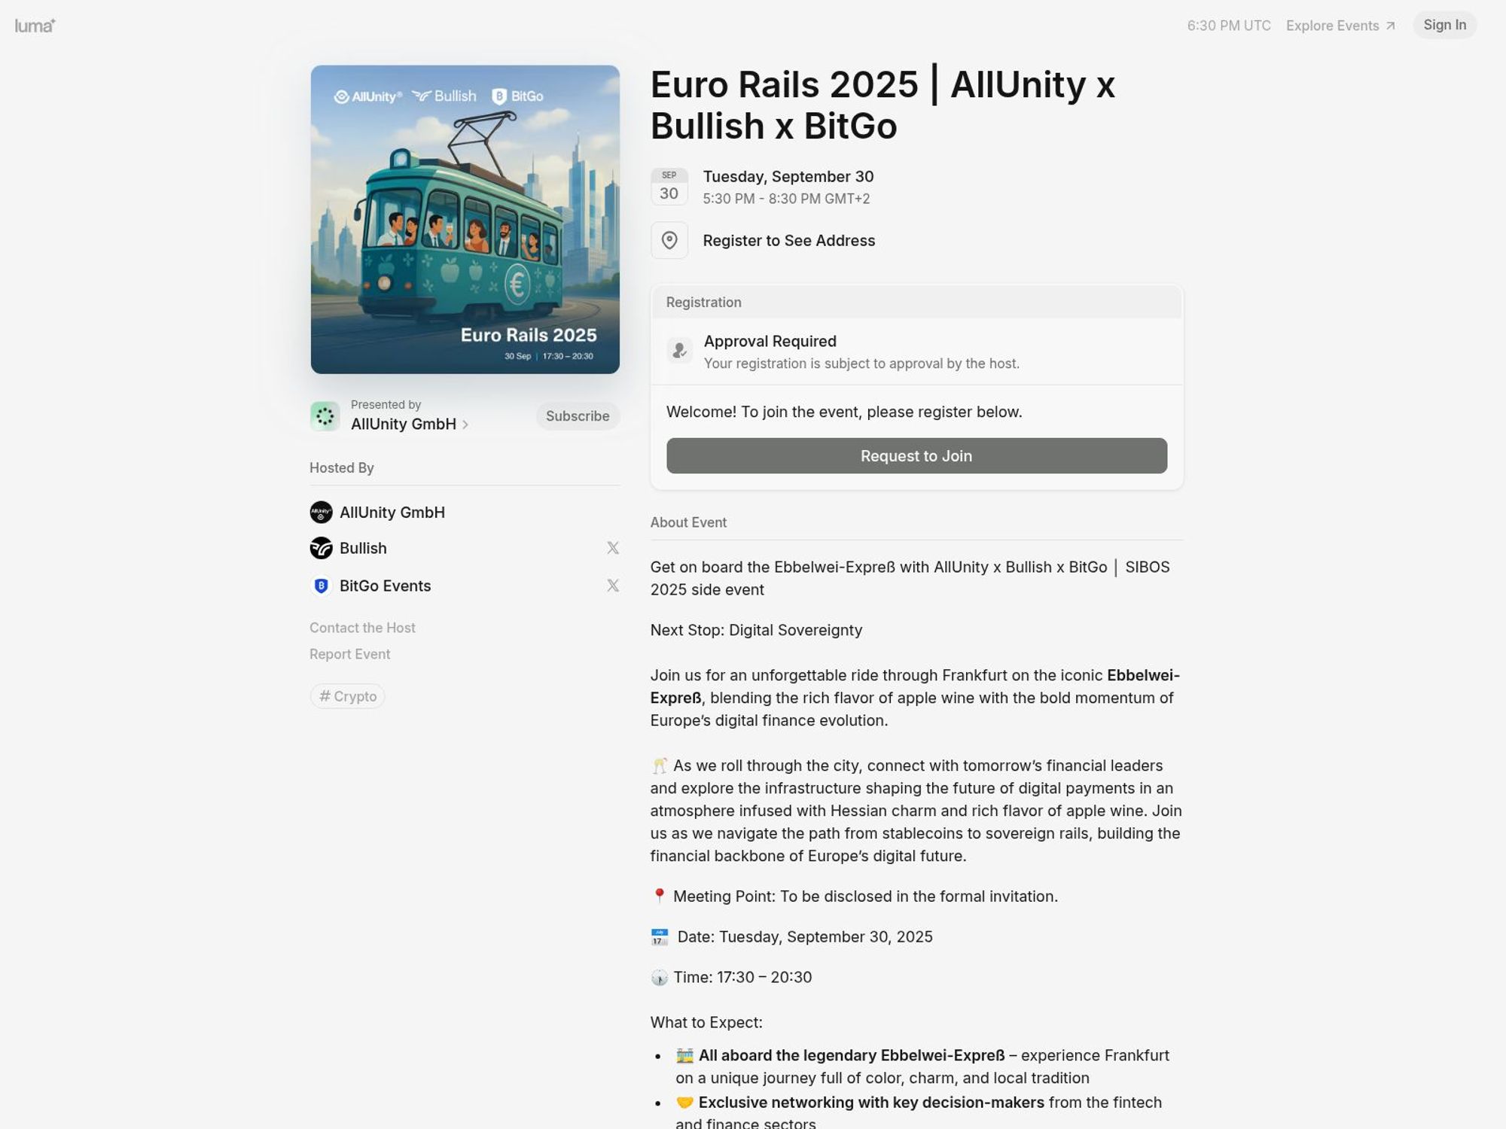This screenshot has width=1506, height=1129.
Task: Click the Bullish host avatar
Action: [321, 548]
